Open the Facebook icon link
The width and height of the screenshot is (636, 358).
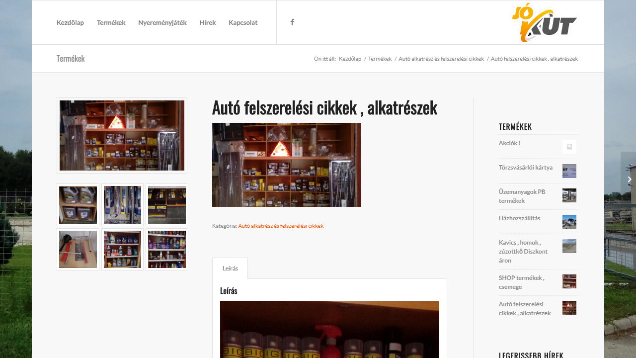[292, 22]
